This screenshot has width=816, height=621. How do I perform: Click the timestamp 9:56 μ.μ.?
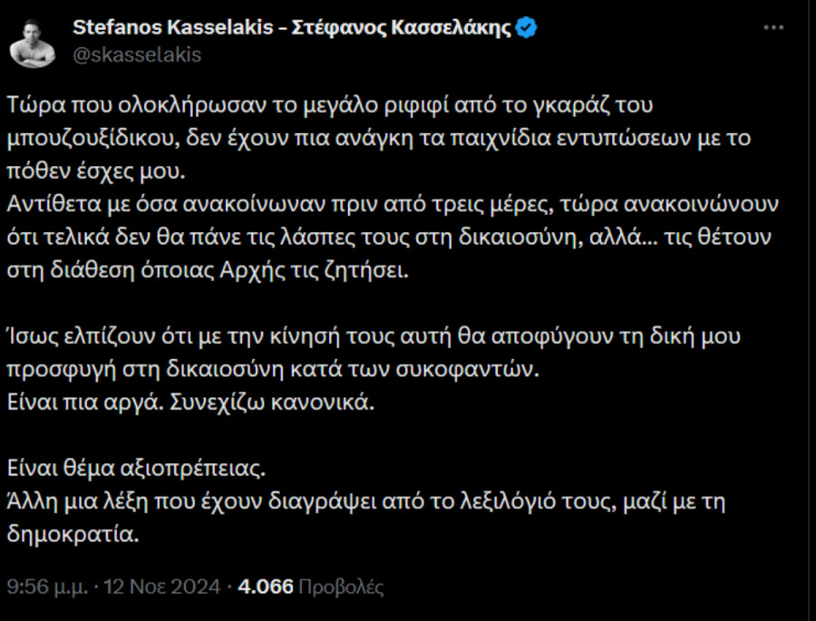(x=44, y=586)
